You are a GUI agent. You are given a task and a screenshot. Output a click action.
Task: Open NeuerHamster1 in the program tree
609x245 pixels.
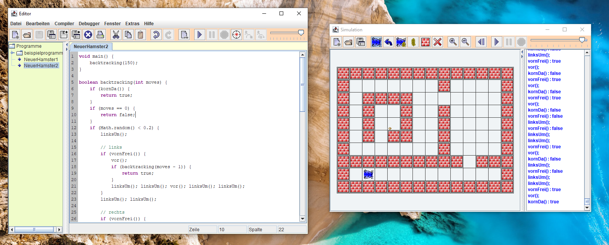(x=41, y=60)
